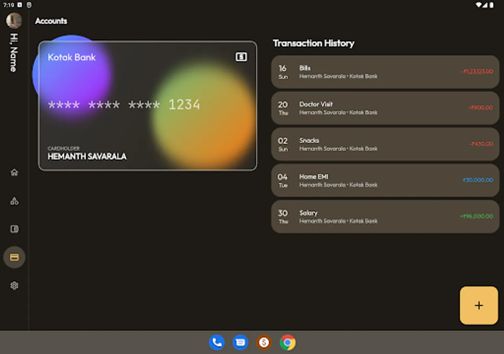Open the Bills transaction row
Image resolution: width=504 pixels, height=354 pixels.
pos(385,72)
